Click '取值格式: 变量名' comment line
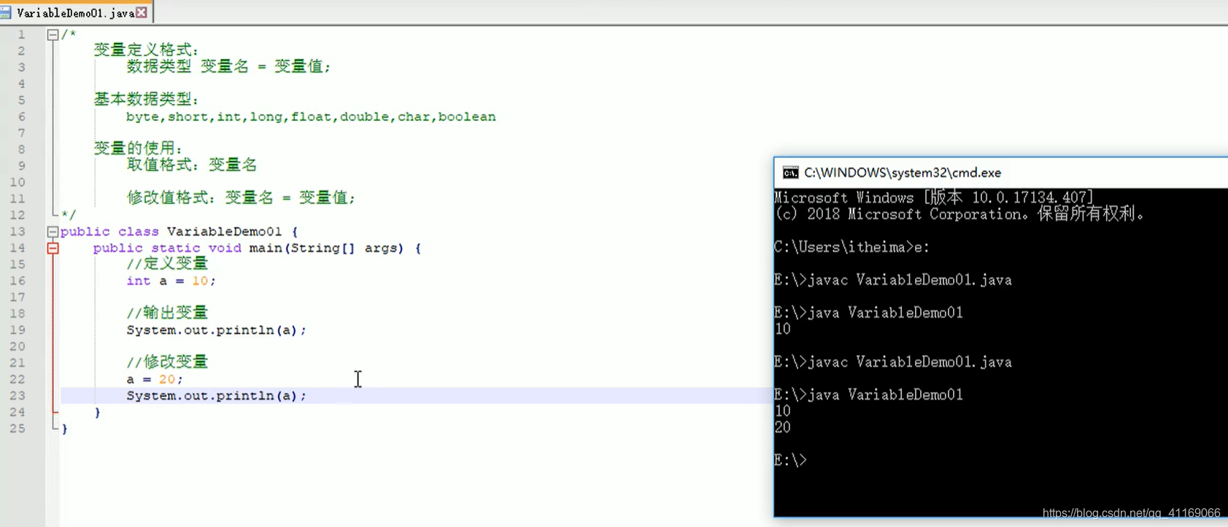 192,165
